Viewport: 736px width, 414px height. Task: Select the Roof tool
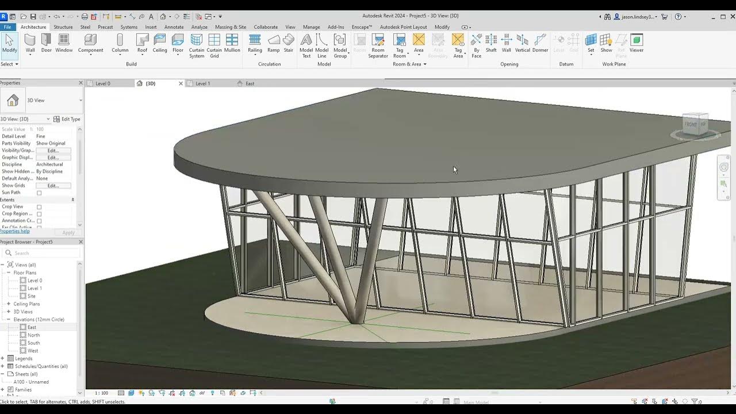click(142, 43)
